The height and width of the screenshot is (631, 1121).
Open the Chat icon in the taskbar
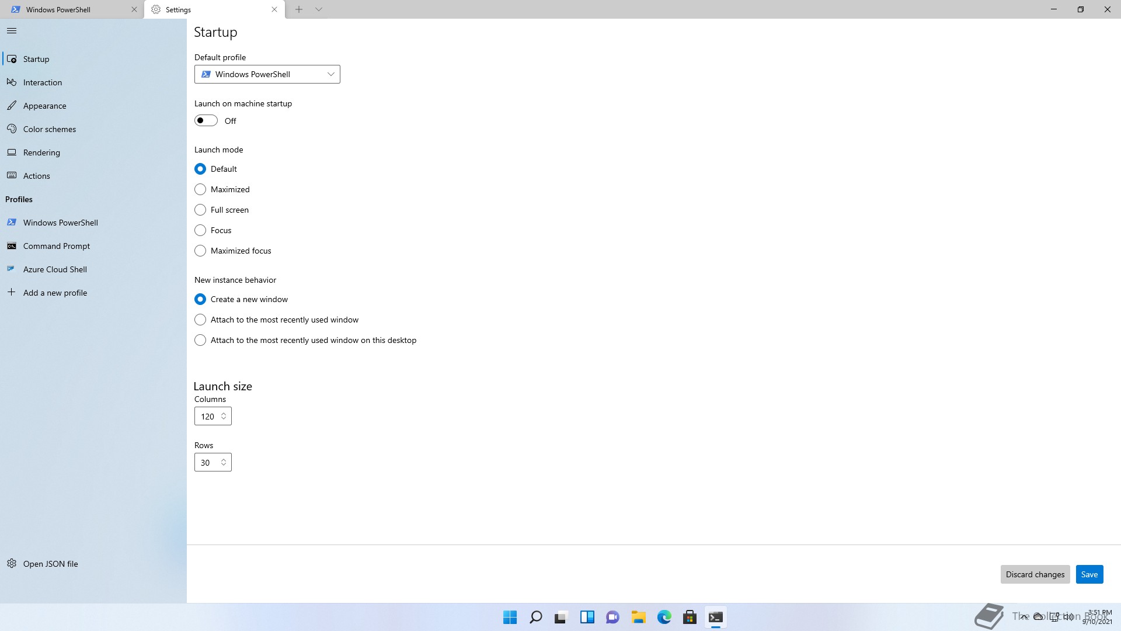pyautogui.click(x=612, y=617)
